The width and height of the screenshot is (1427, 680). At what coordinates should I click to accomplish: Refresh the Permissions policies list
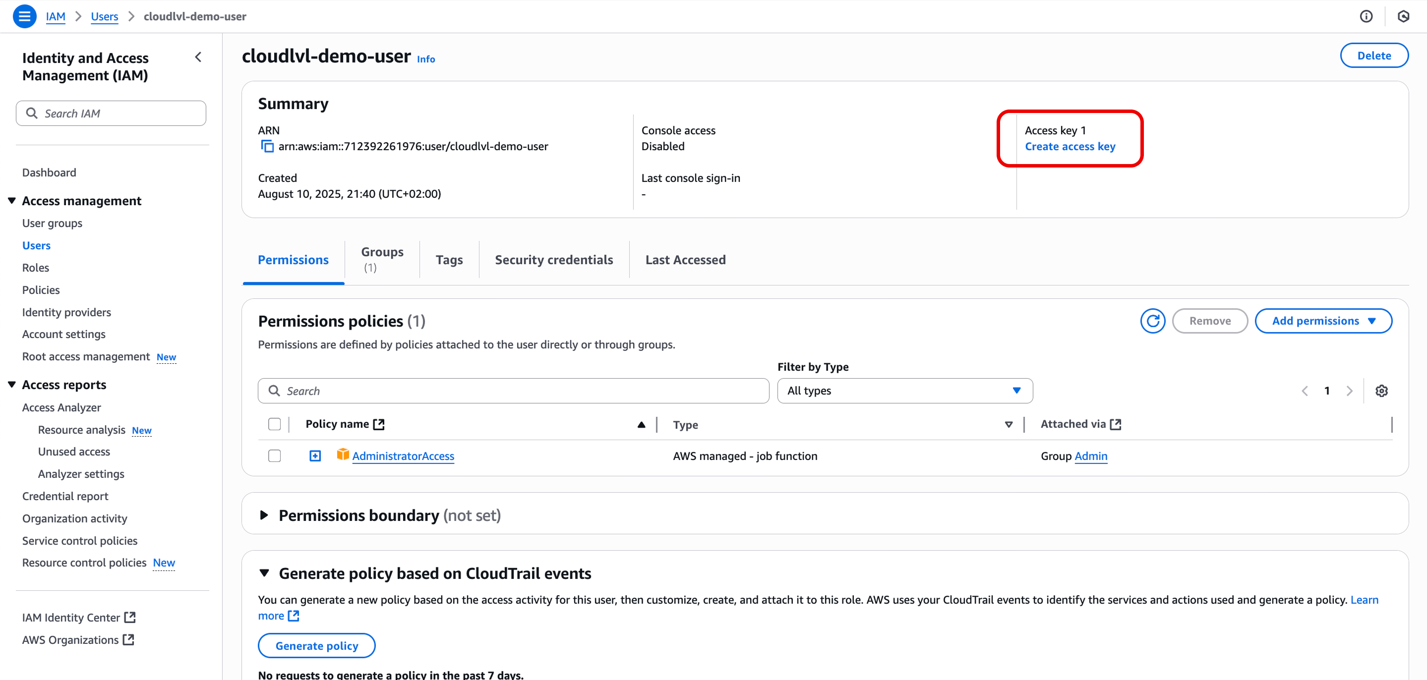[x=1153, y=321]
